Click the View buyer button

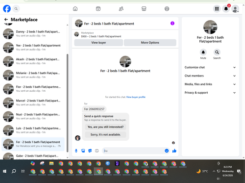[x=98, y=43]
